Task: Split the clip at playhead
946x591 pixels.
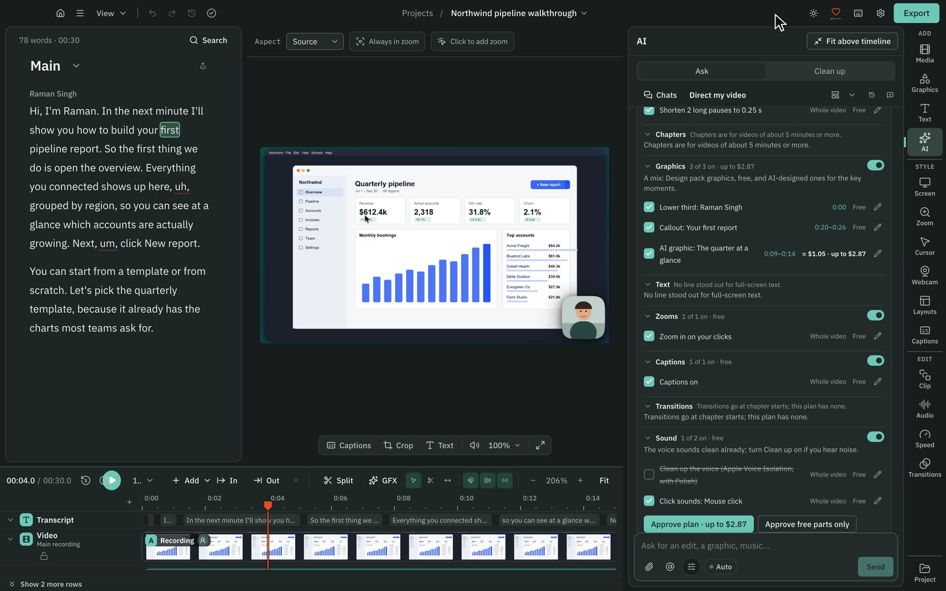Action: tap(338, 480)
